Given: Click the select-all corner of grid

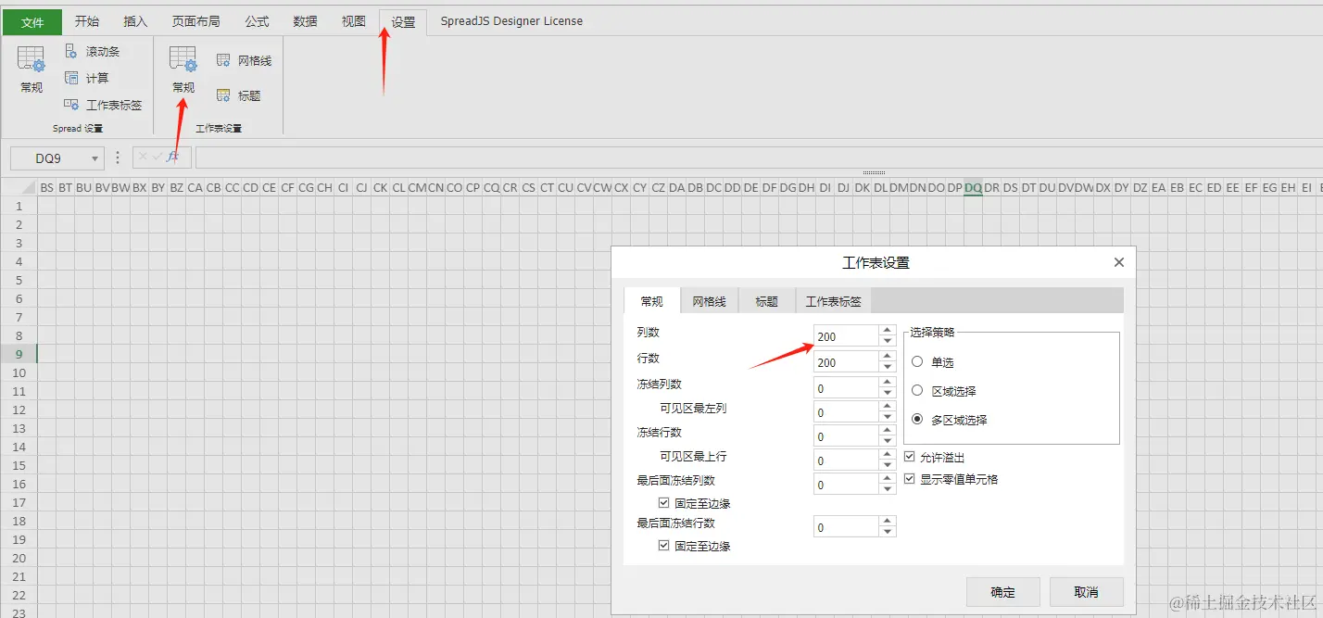Looking at the screenshot, I should click(x=18, y=187).
